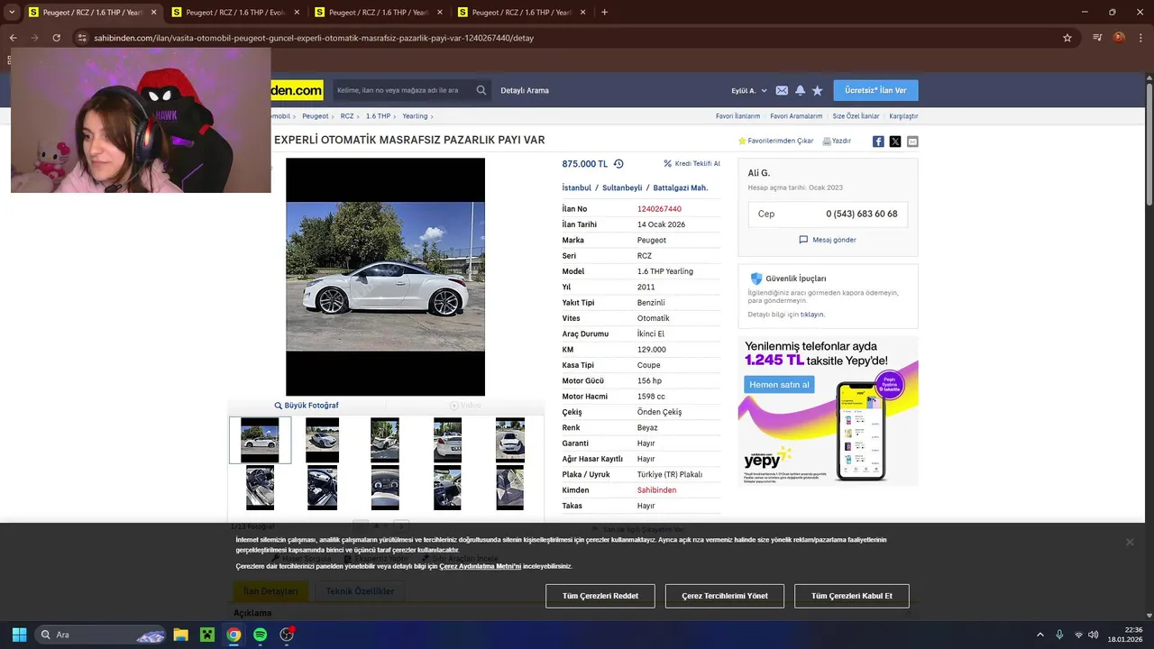Remove listing from favorites (Favorilerimden Çıkar)
The width and height of the screenshot is (1154, 649).
[x=775, y=142]
